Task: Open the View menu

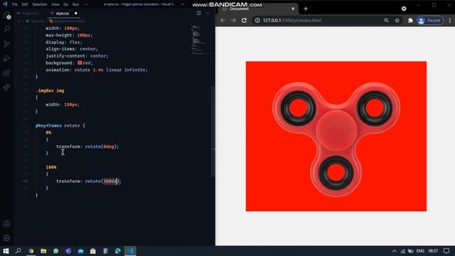Action: [55, 4]
